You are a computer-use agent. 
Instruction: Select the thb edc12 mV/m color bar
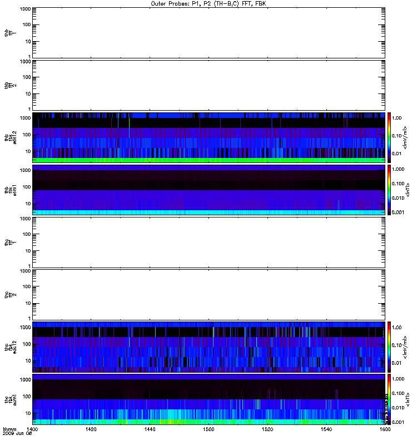[389, 137]
